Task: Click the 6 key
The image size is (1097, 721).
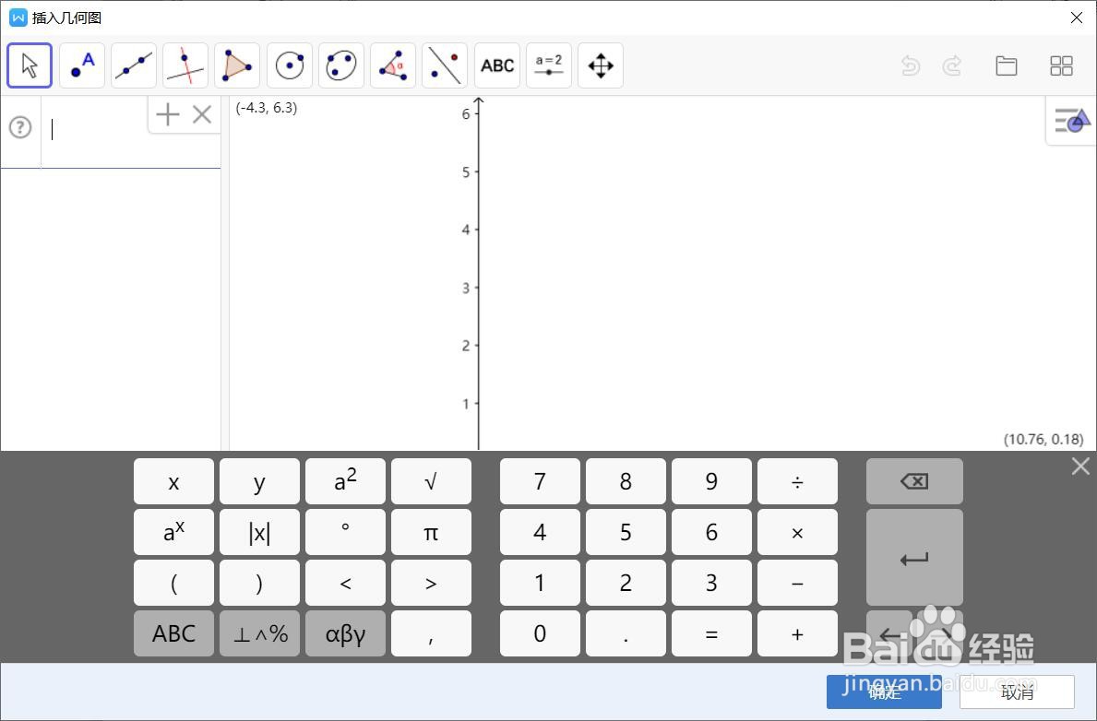Action: click(711, 532)
